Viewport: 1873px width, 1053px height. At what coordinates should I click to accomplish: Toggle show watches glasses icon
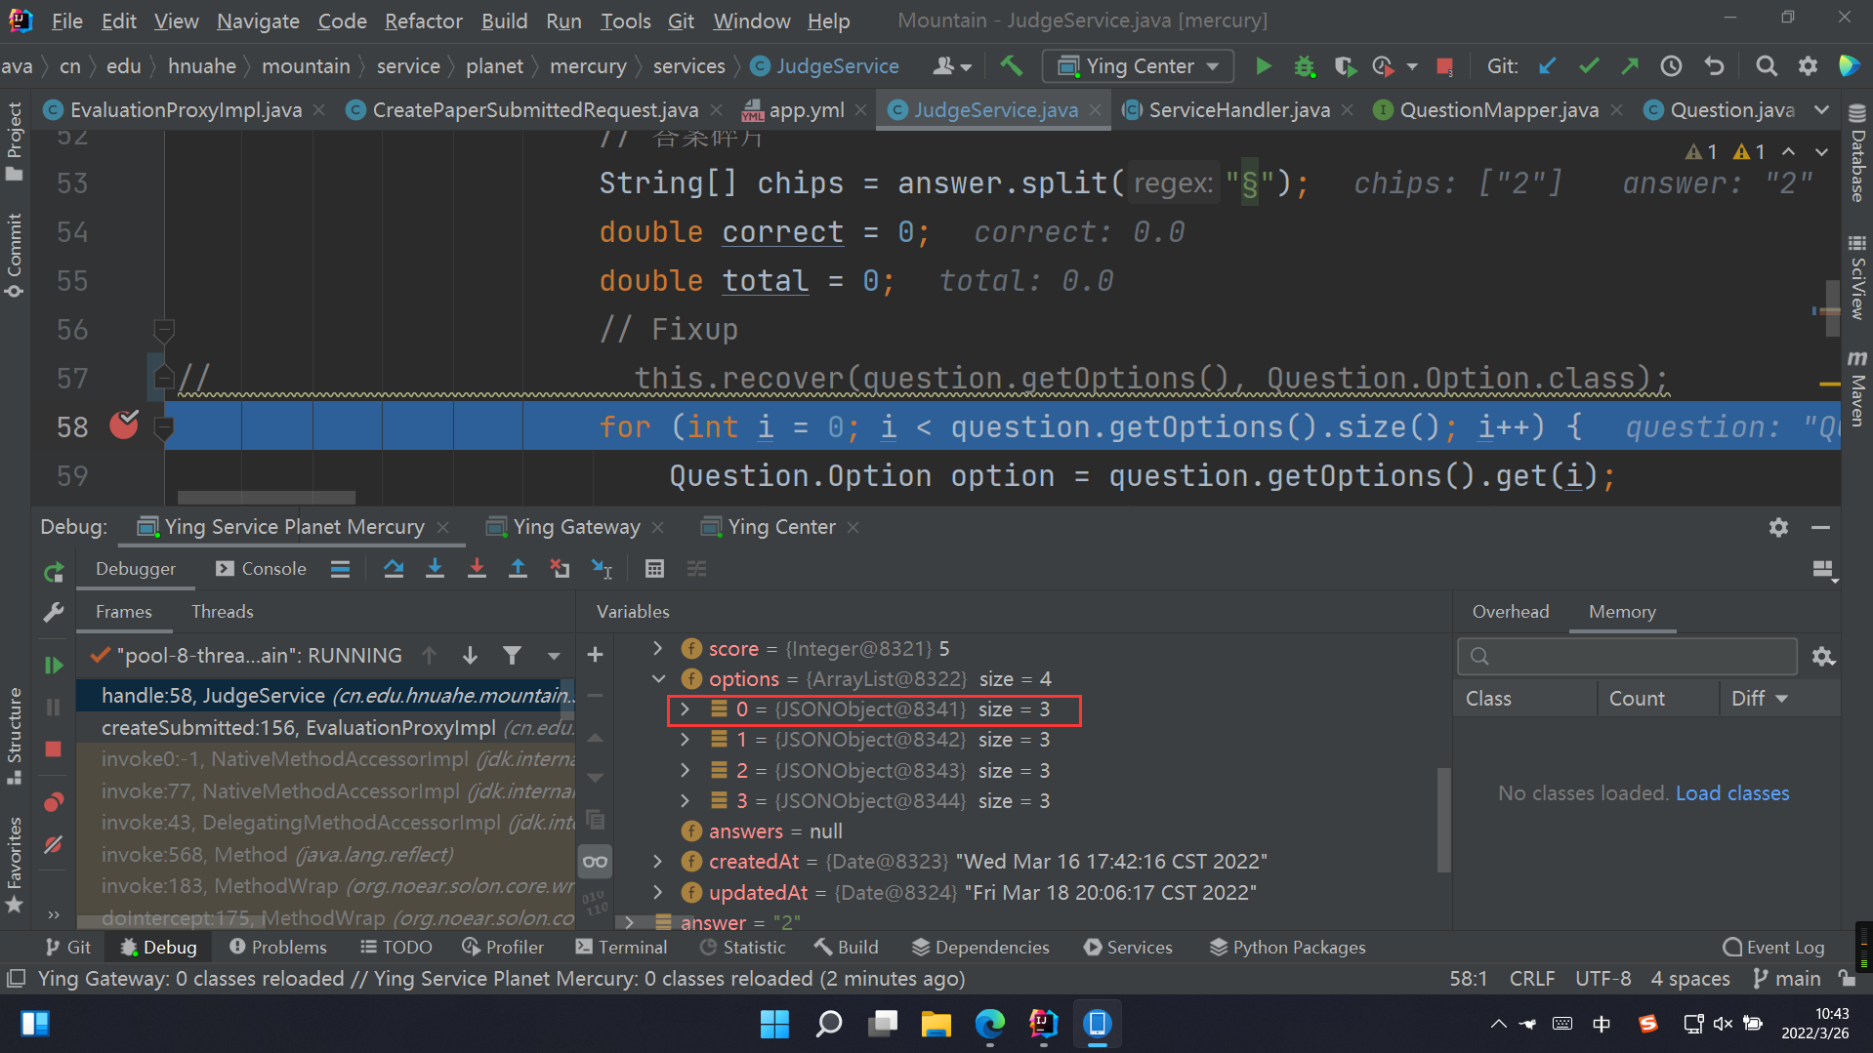[x=595, y=862]
